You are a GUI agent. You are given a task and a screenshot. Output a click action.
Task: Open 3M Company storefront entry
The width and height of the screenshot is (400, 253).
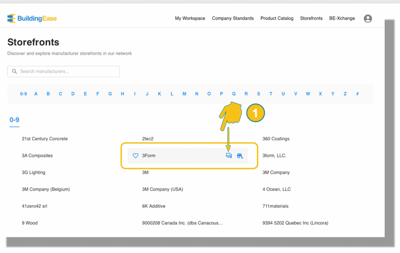tap(276, 172)
